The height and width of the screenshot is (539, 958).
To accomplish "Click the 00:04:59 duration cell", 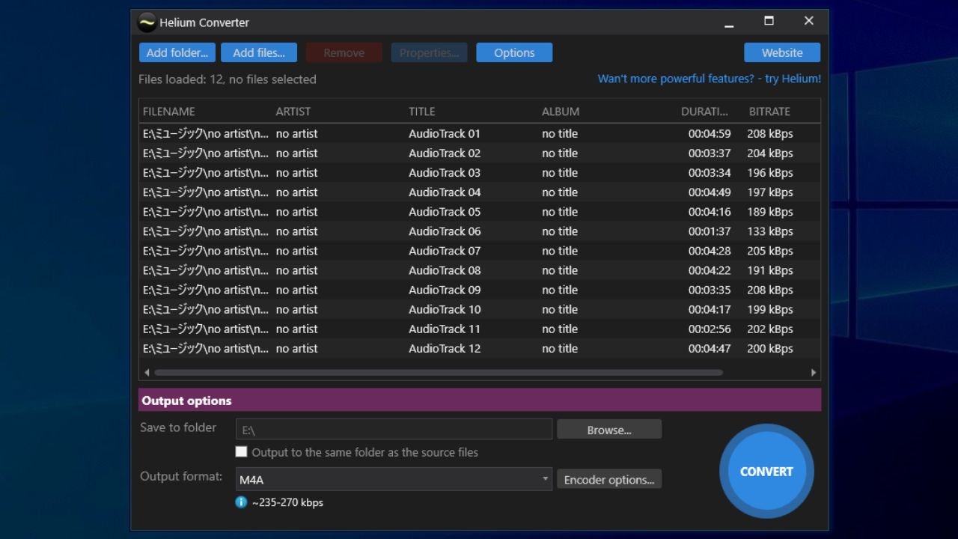I will [710, 133].
